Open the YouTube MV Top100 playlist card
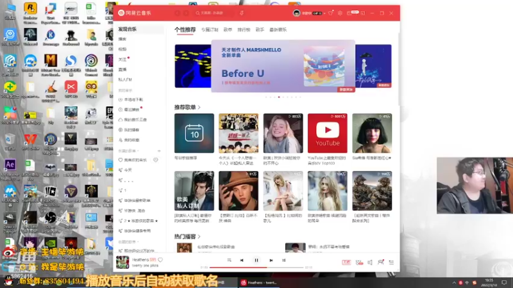The width and height of the screenshot is (513, 288). pos(328,133)
